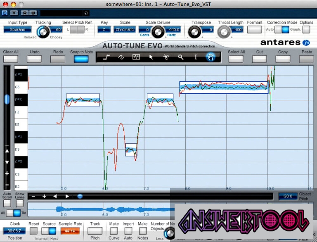Toggle the All/Tie switch

[13, 213]
